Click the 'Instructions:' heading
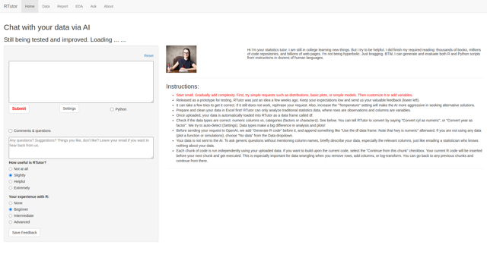 [183, 86]
